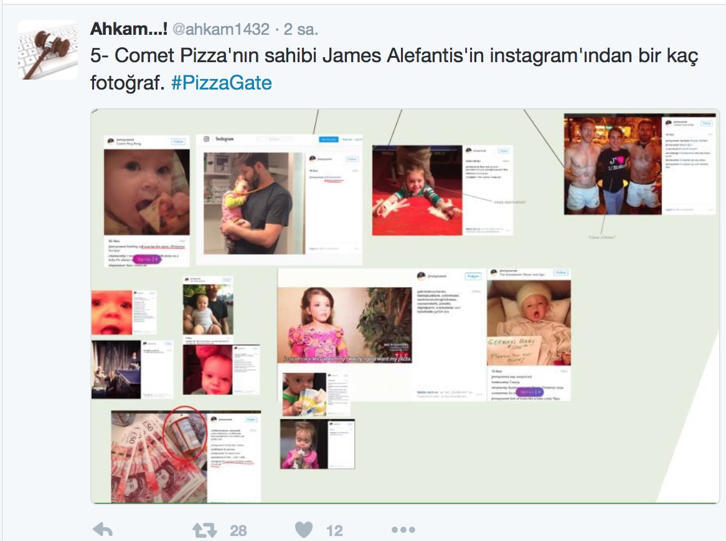Click the red circle marking on the banknotes
This screenshot has width=726, height=541.
pyautogui.click(x=185, y=433)
